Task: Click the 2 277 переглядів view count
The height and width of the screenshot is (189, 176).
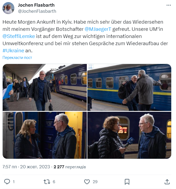Action: pos(70,167)
